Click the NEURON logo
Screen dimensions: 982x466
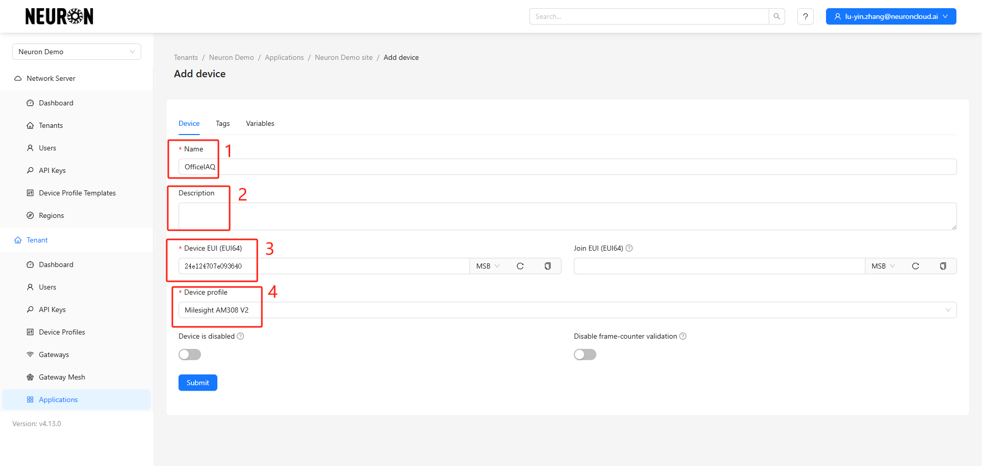coord(59,16)
